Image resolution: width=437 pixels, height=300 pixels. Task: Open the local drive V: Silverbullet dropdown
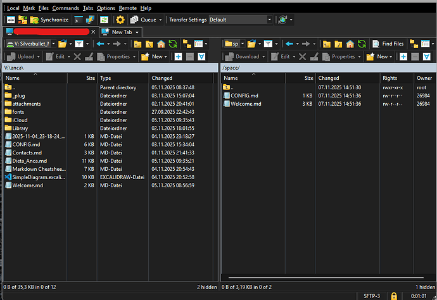tap(53, 44)
